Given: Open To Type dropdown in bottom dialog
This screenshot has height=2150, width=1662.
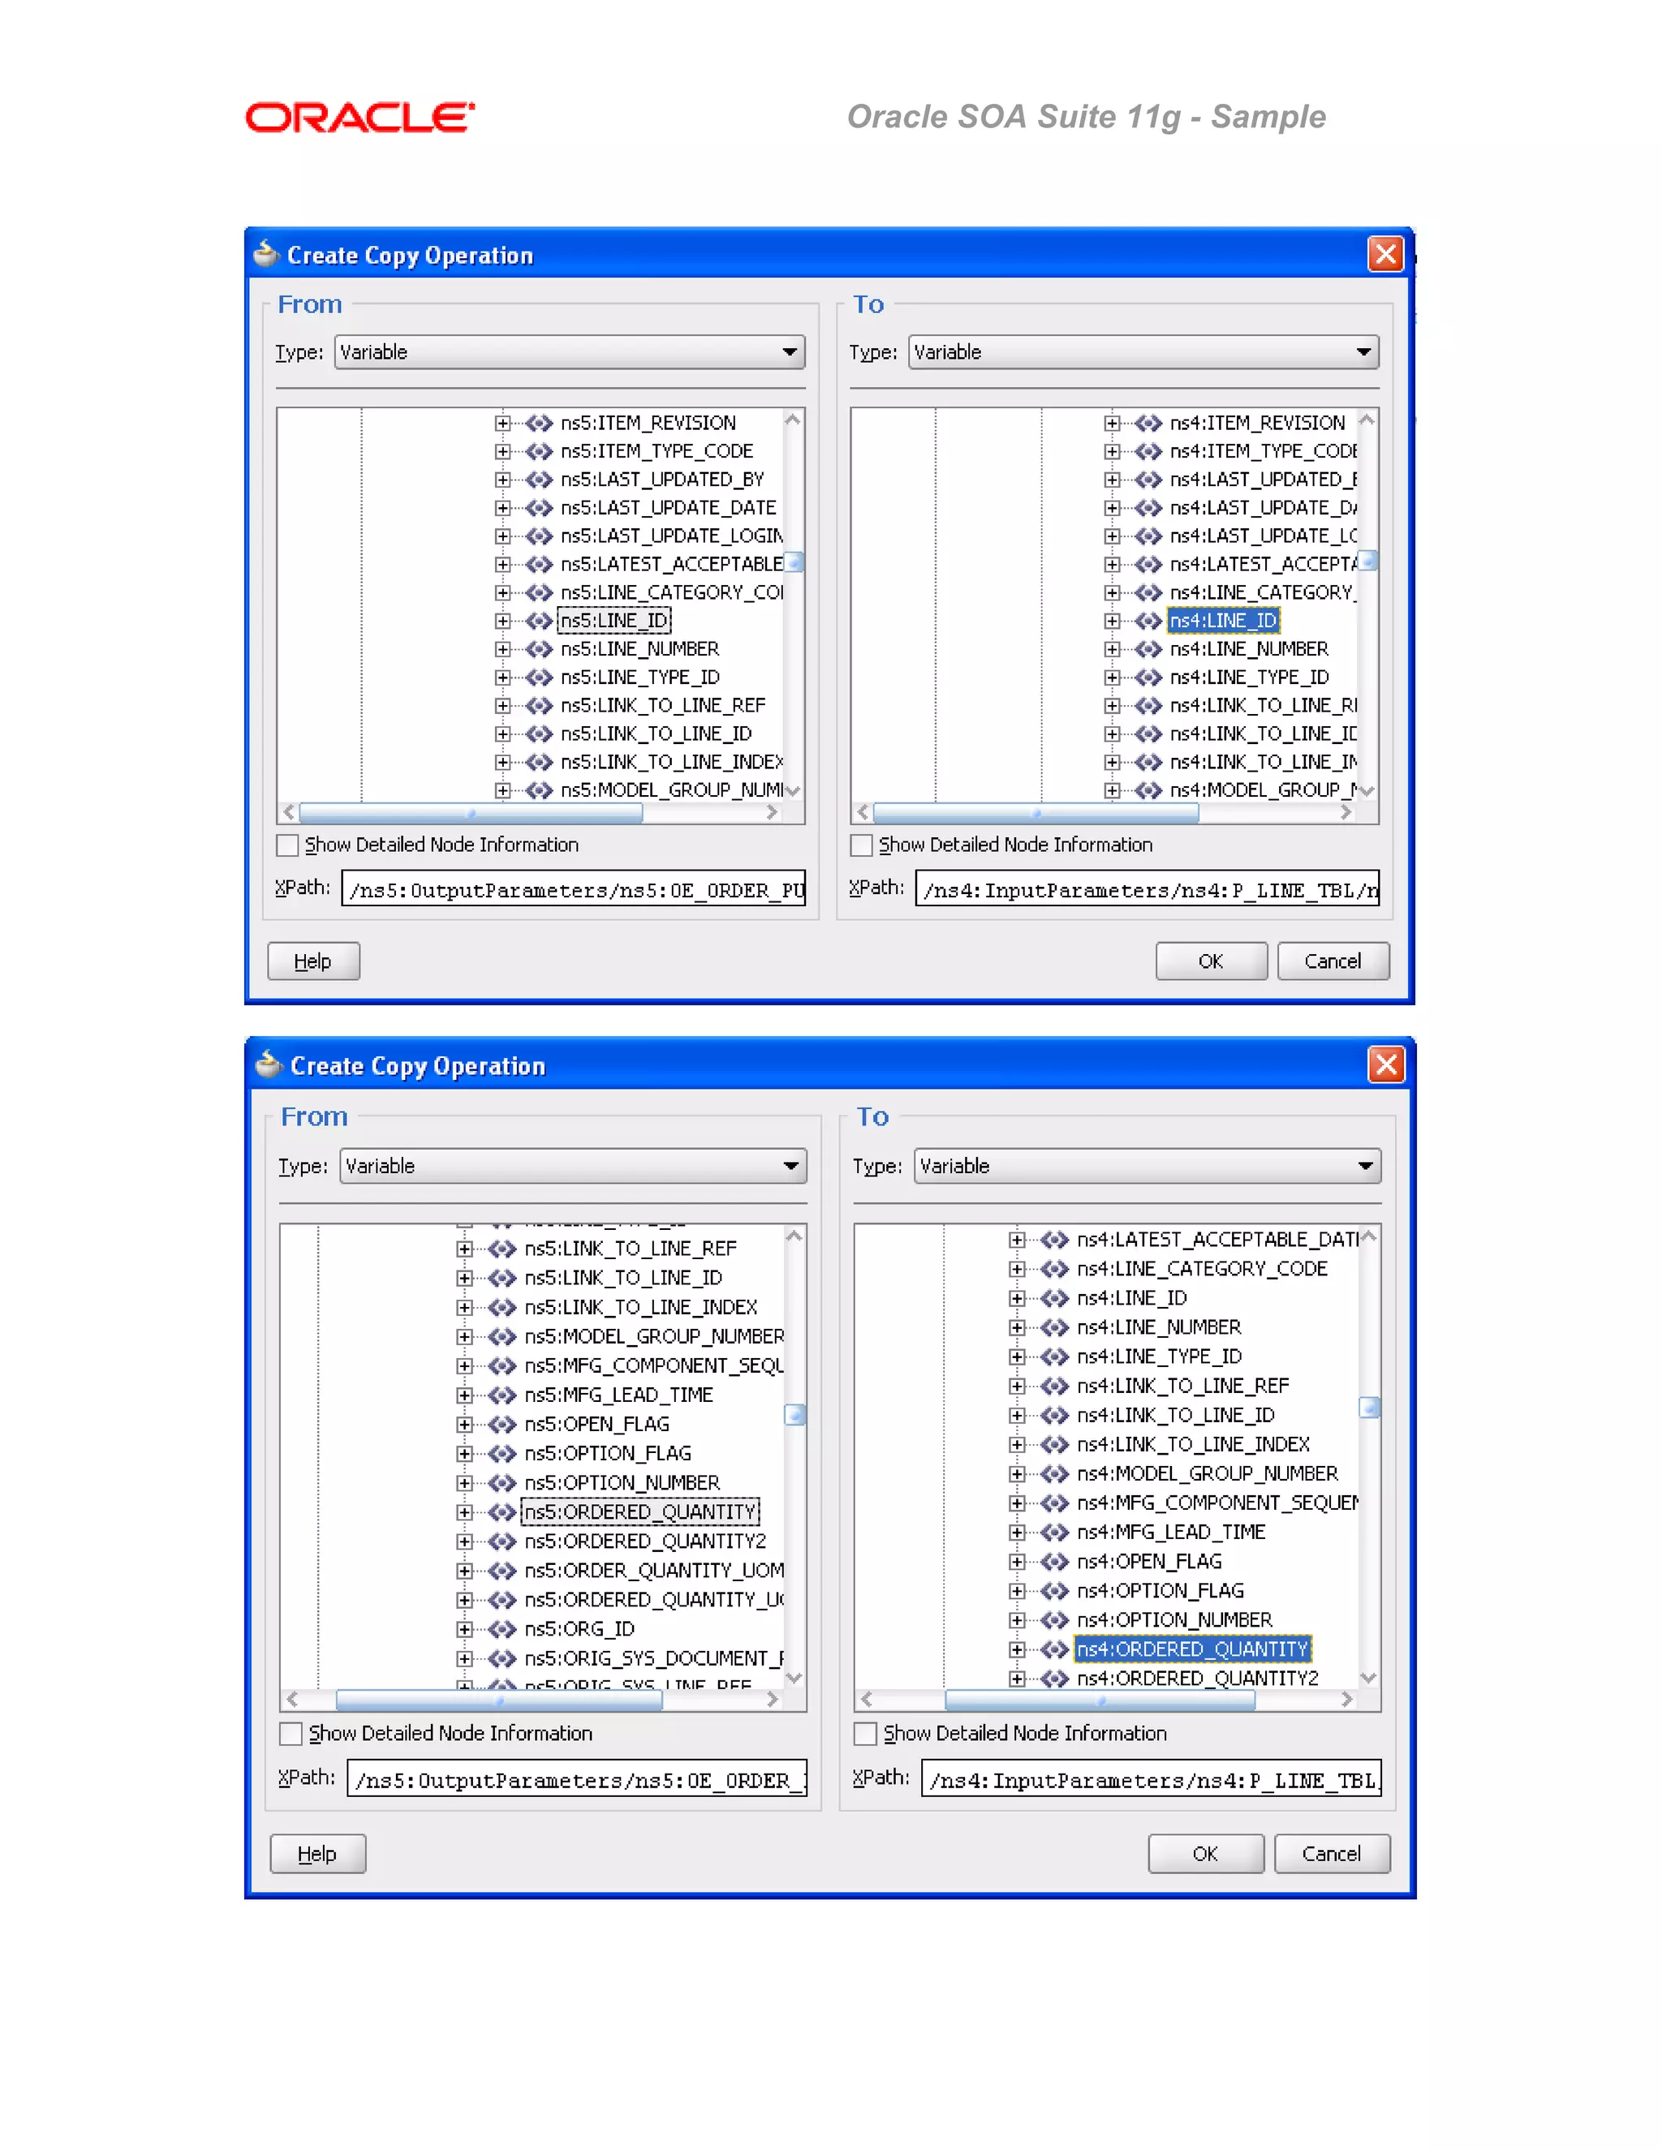Looking at the screenshot, I should pos(1148,1167).
